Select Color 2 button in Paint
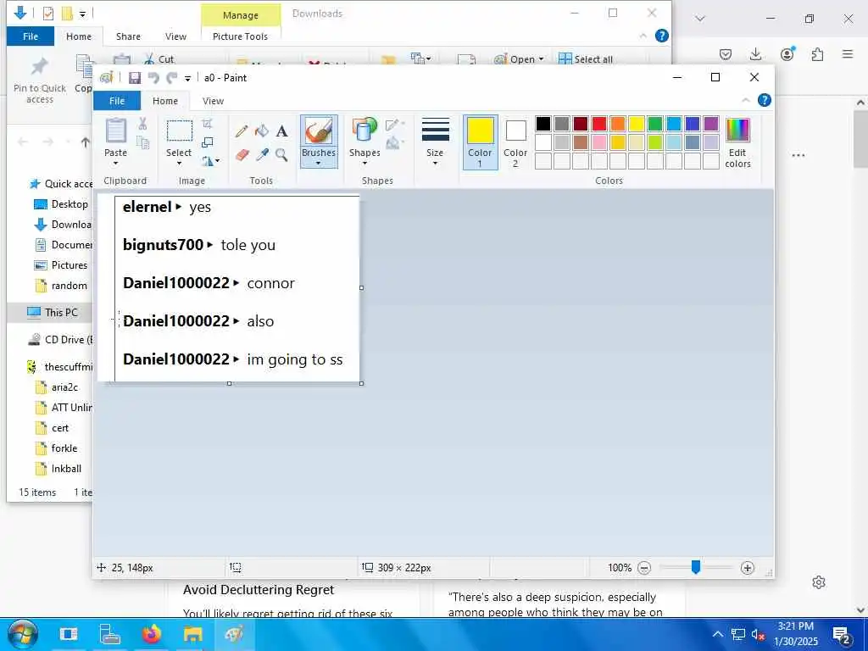 (x=515, y=142)
